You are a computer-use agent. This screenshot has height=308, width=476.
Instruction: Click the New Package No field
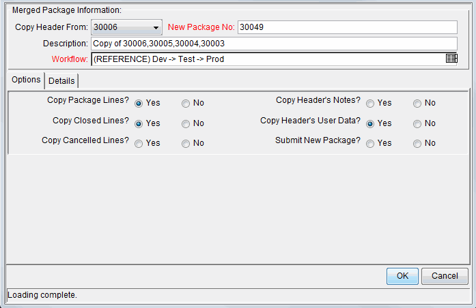347,27
